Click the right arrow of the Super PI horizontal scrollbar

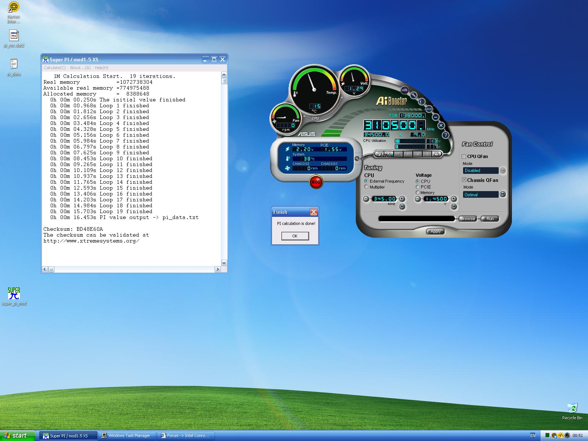(218, 269)
